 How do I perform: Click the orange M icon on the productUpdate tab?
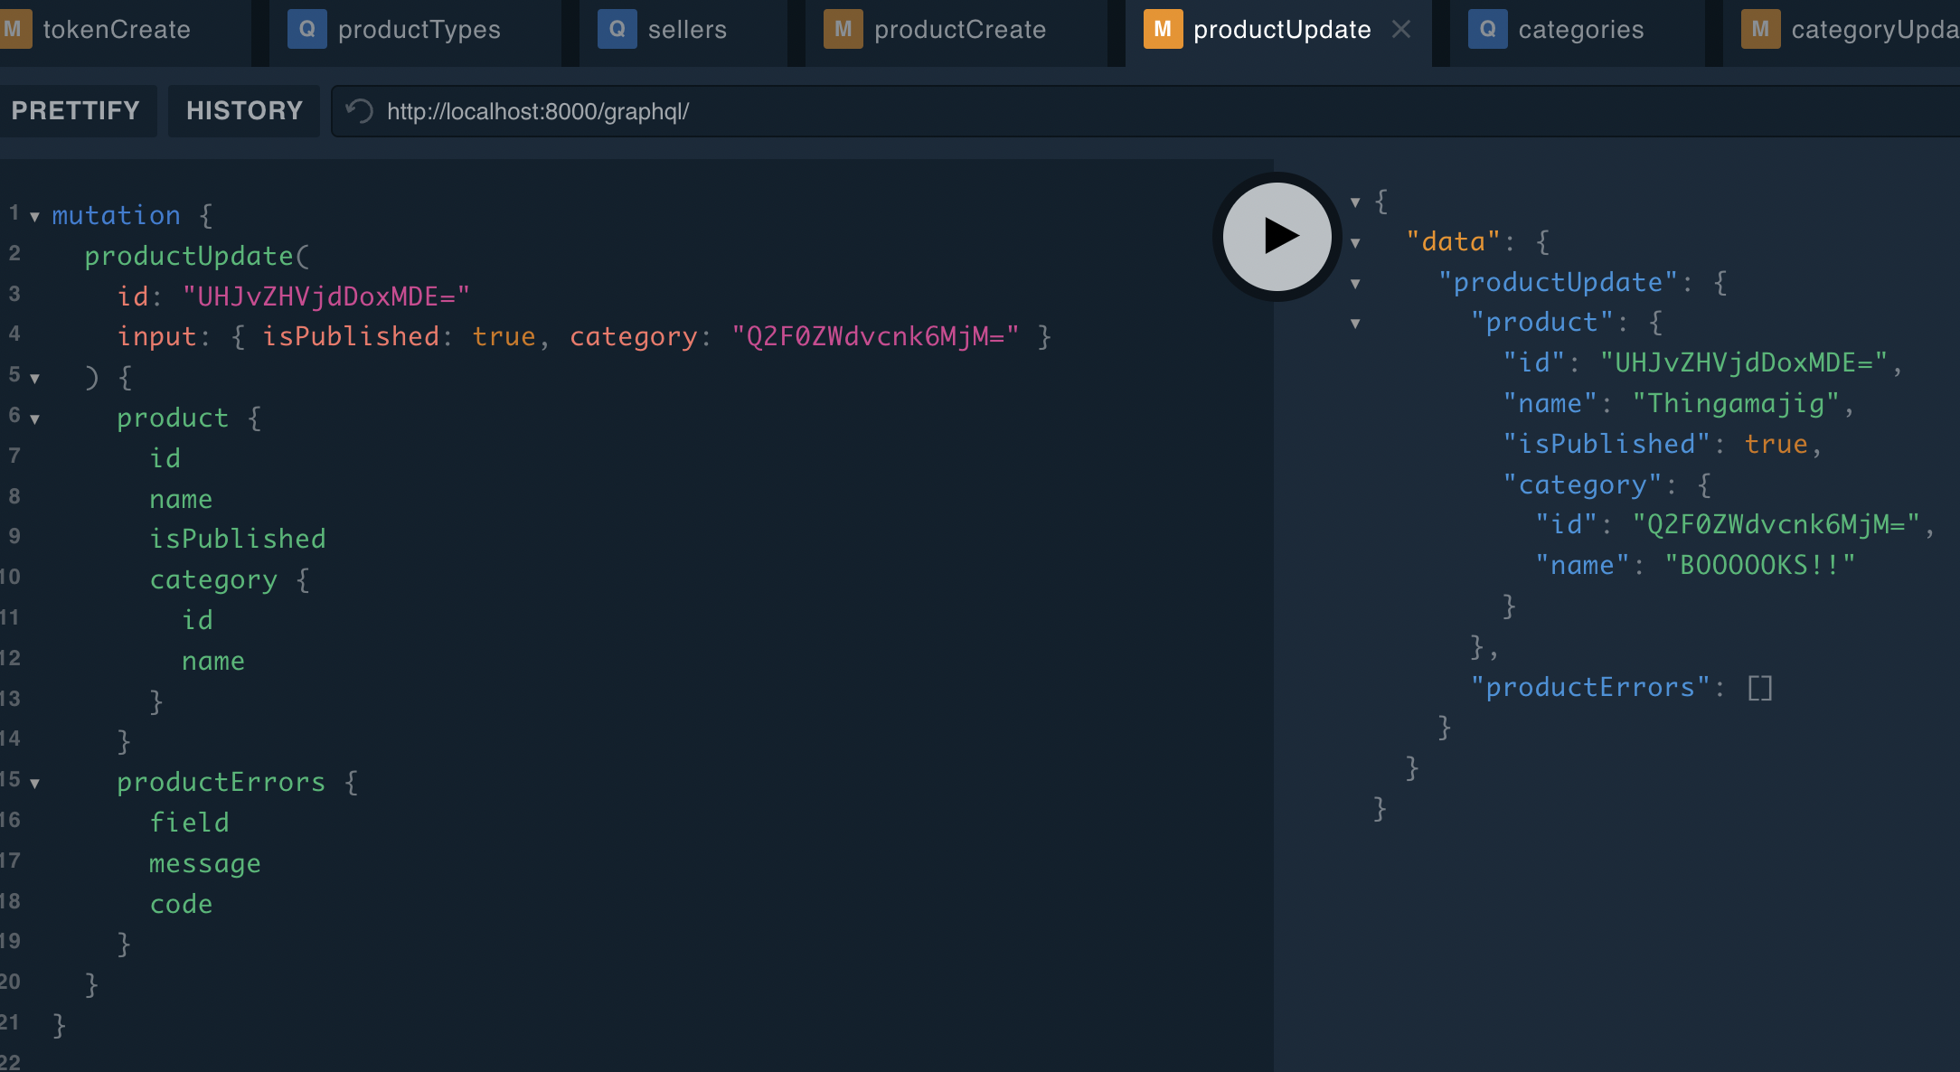pyautogui.click(x=1163, y=30)
